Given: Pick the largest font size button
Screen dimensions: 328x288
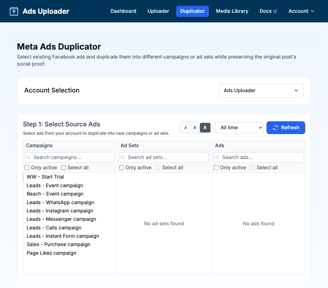Looking at the screenshot, I should pyautogui.click(x=205, y=128).
